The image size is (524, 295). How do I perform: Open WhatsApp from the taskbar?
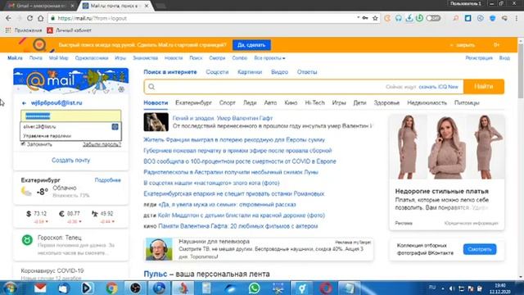254,288
